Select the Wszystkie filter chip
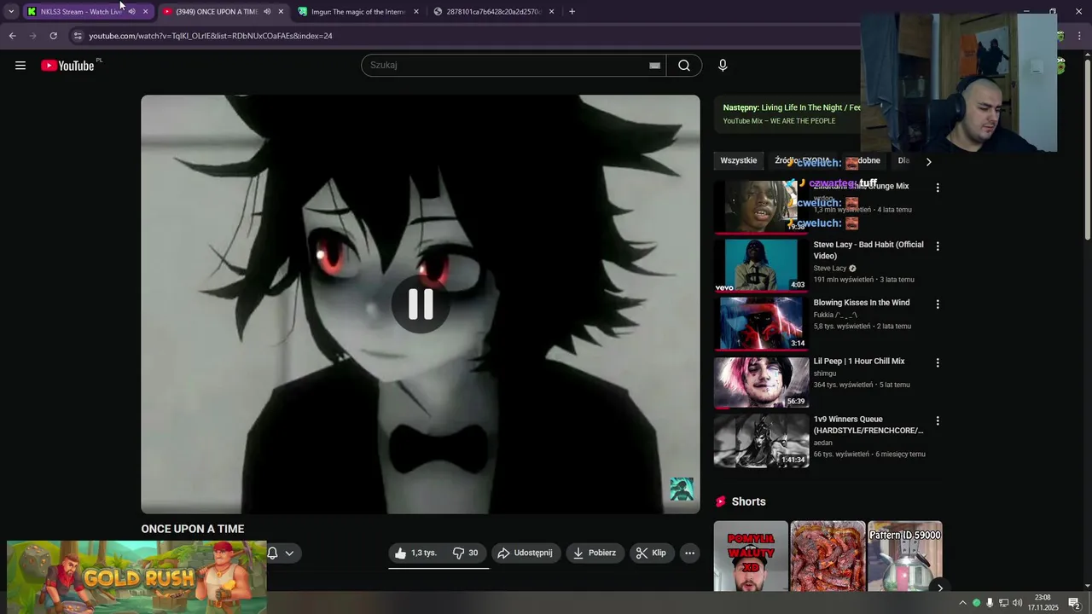The height and width of the screenshot is (614, 1092). (x=739, y=160)
